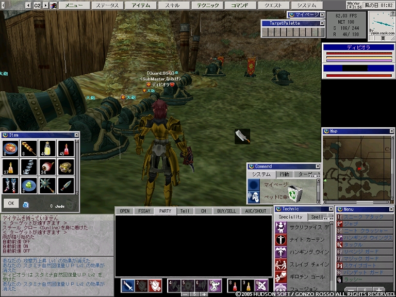Click the recycle bin in Command window
The width and height of the screenshot is (396, 297).
[294, 193]
